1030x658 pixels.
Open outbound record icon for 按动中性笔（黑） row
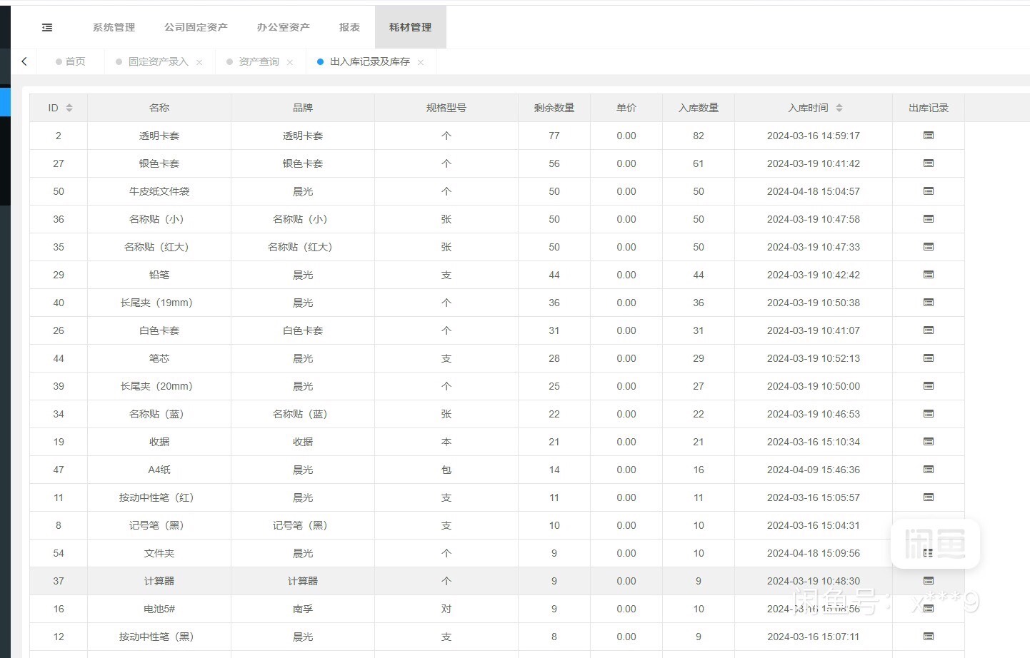point(928,637)
